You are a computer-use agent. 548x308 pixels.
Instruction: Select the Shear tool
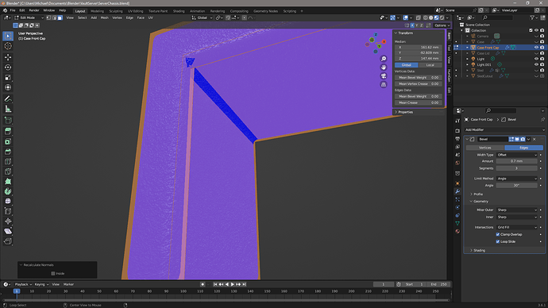(8, 231)
